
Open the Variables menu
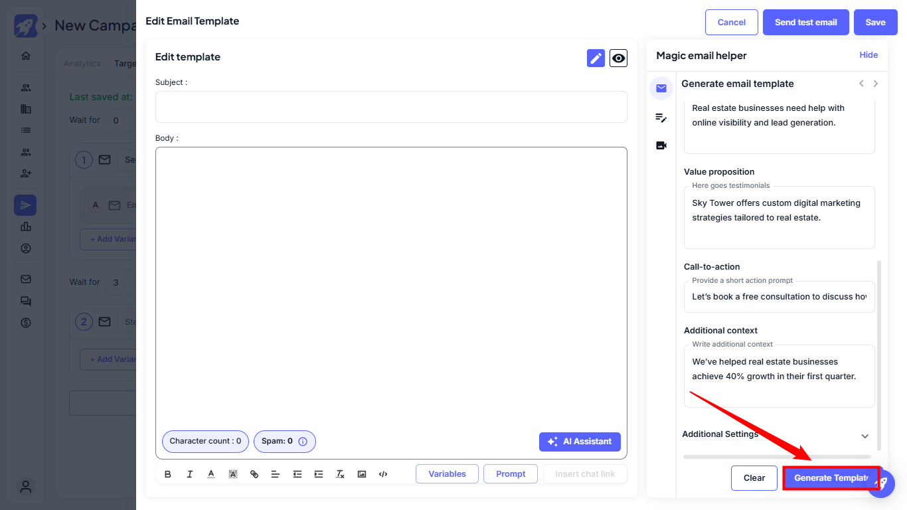(447, 474)
